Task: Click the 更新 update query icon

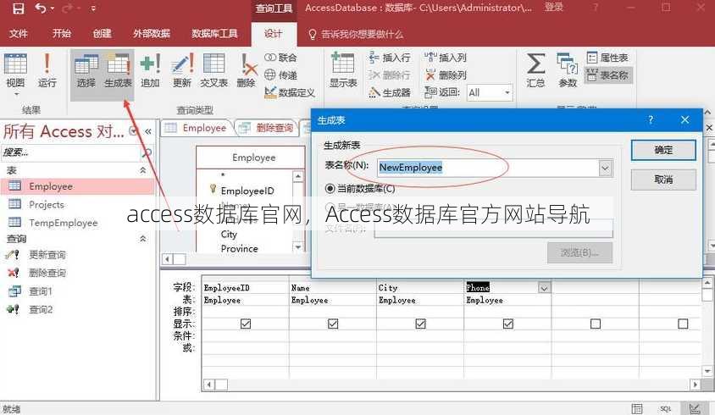Action: pyautogui.click(x=182, y=69)
